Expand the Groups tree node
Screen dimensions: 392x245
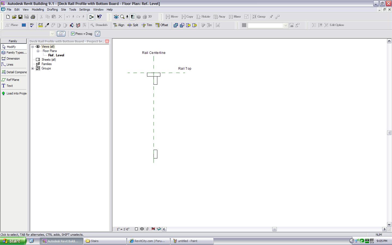(33, 68)
